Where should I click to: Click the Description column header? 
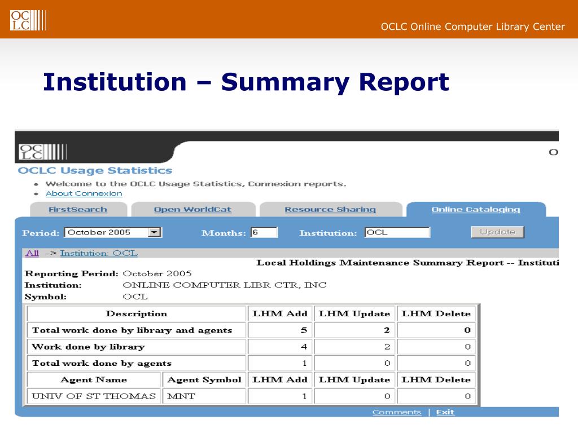pos(137,313)
